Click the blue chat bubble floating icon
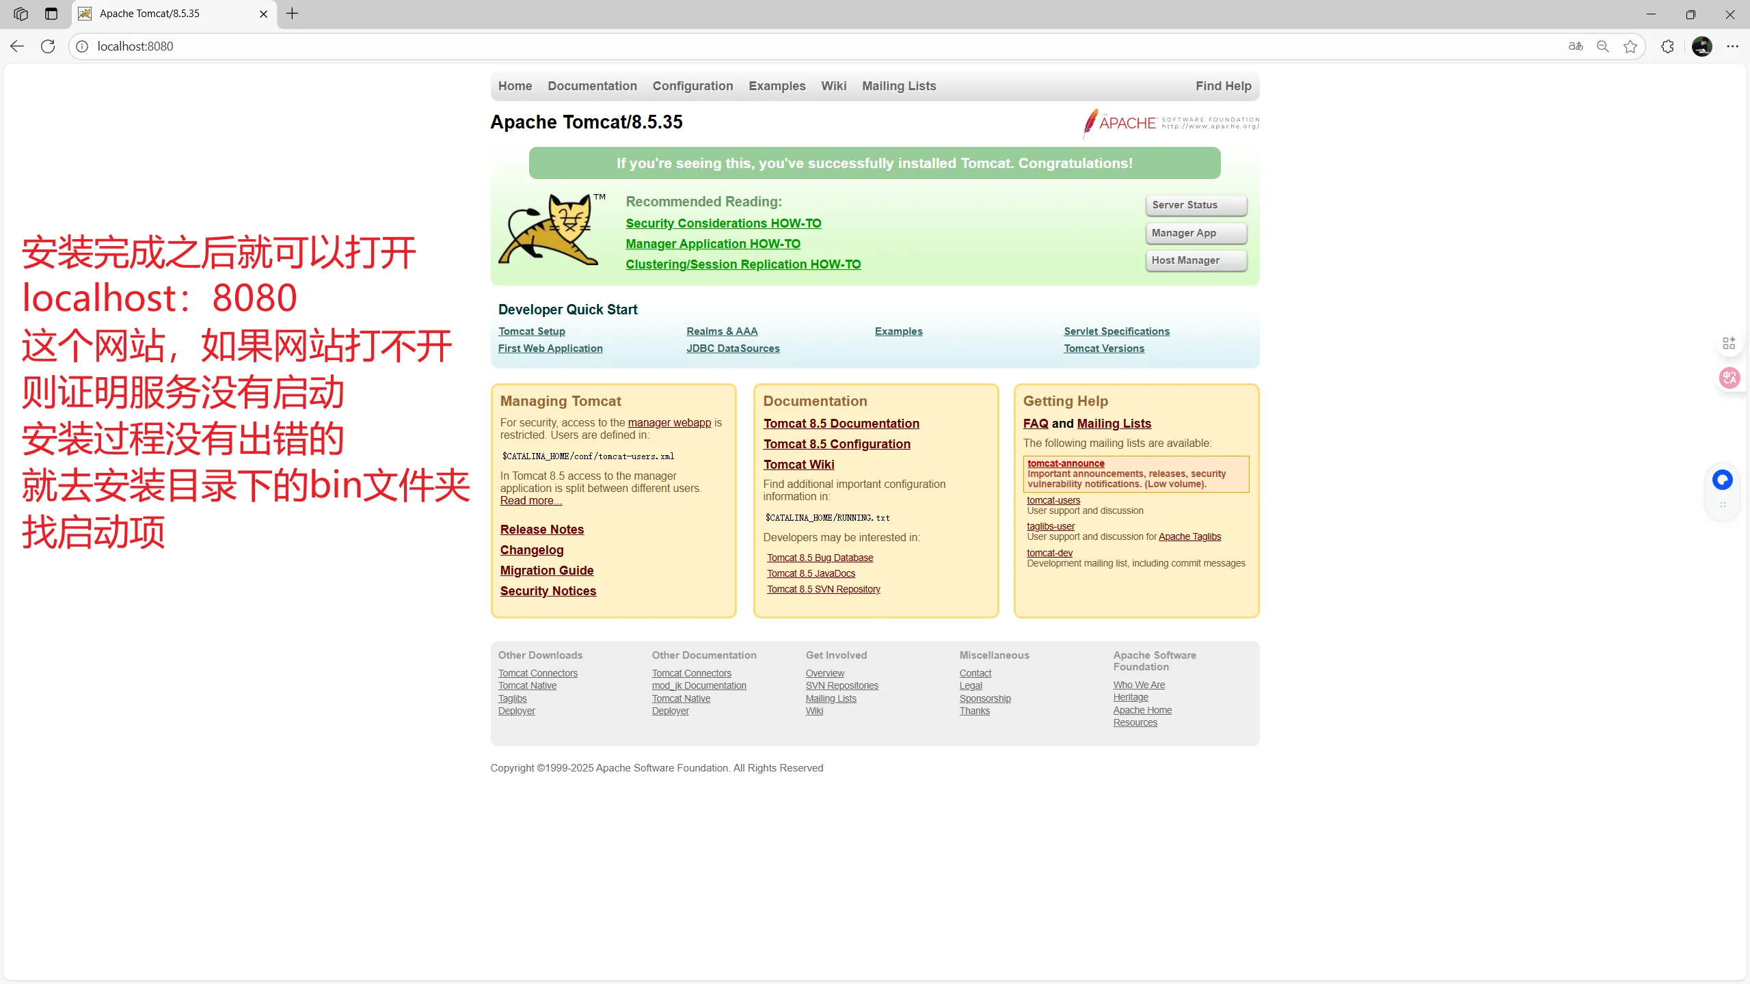1750x984 pixels. (x=1722, y=480)
